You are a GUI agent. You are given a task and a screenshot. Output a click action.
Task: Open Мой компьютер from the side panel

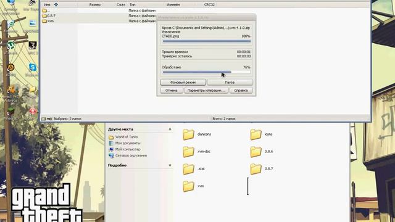[128, 149]
